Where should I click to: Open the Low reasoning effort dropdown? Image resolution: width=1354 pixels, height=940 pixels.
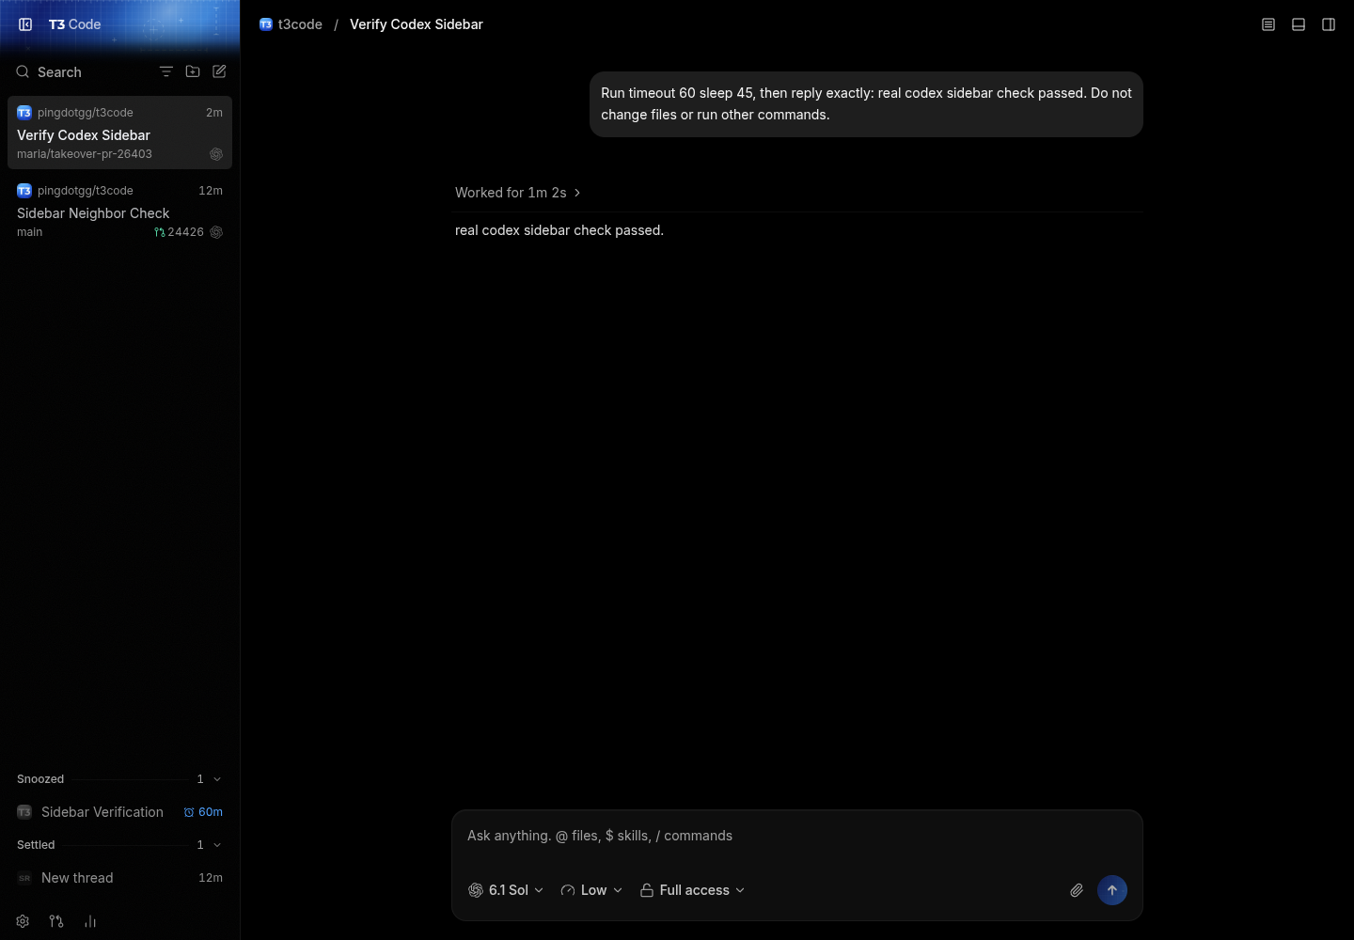pos(591,890)
